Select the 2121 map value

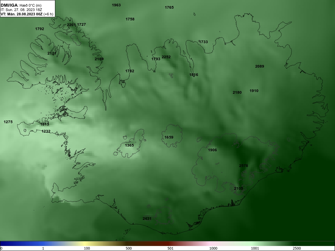52,53
